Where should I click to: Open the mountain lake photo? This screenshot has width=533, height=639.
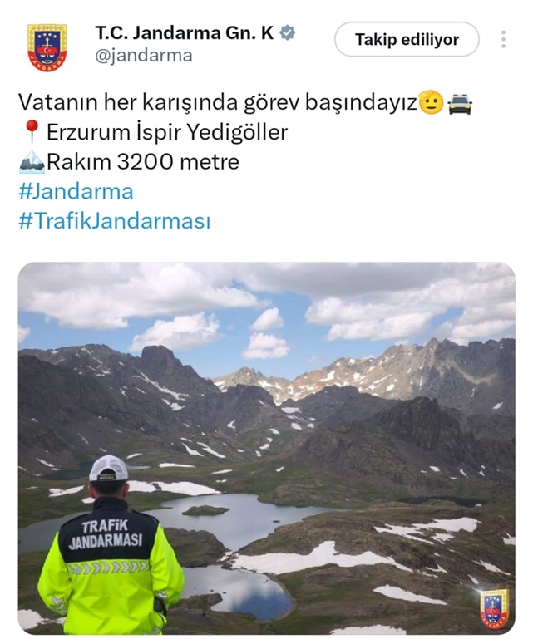(x=267, y=448)
